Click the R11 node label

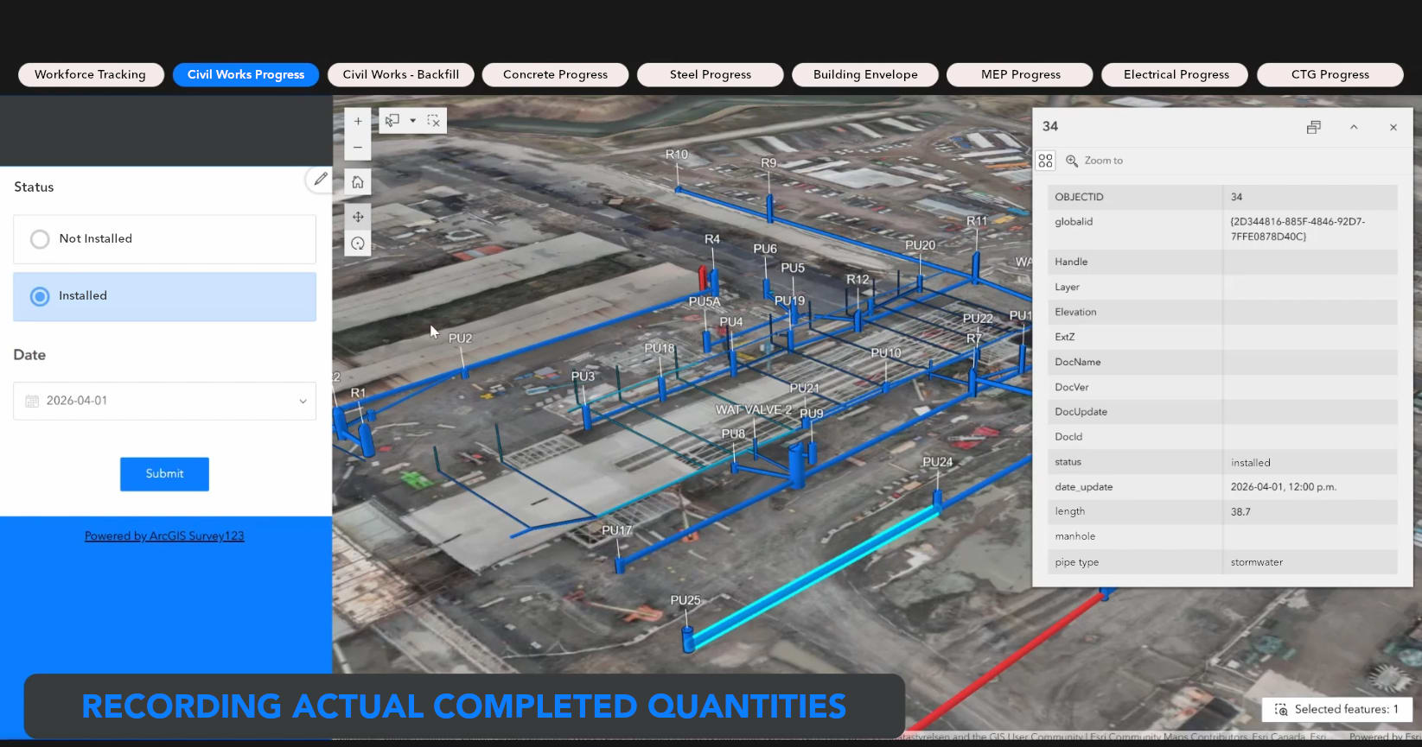pyautogui.click(x=976, y=221)
